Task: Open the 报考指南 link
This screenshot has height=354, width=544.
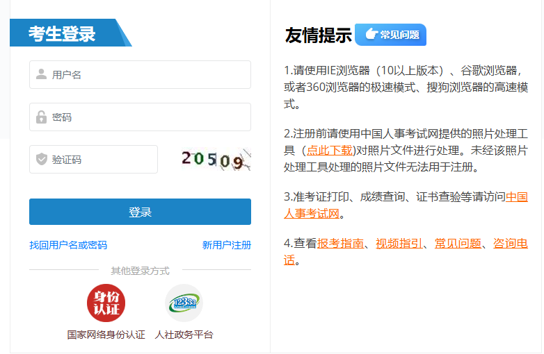Action: click(x=340, y=243)
